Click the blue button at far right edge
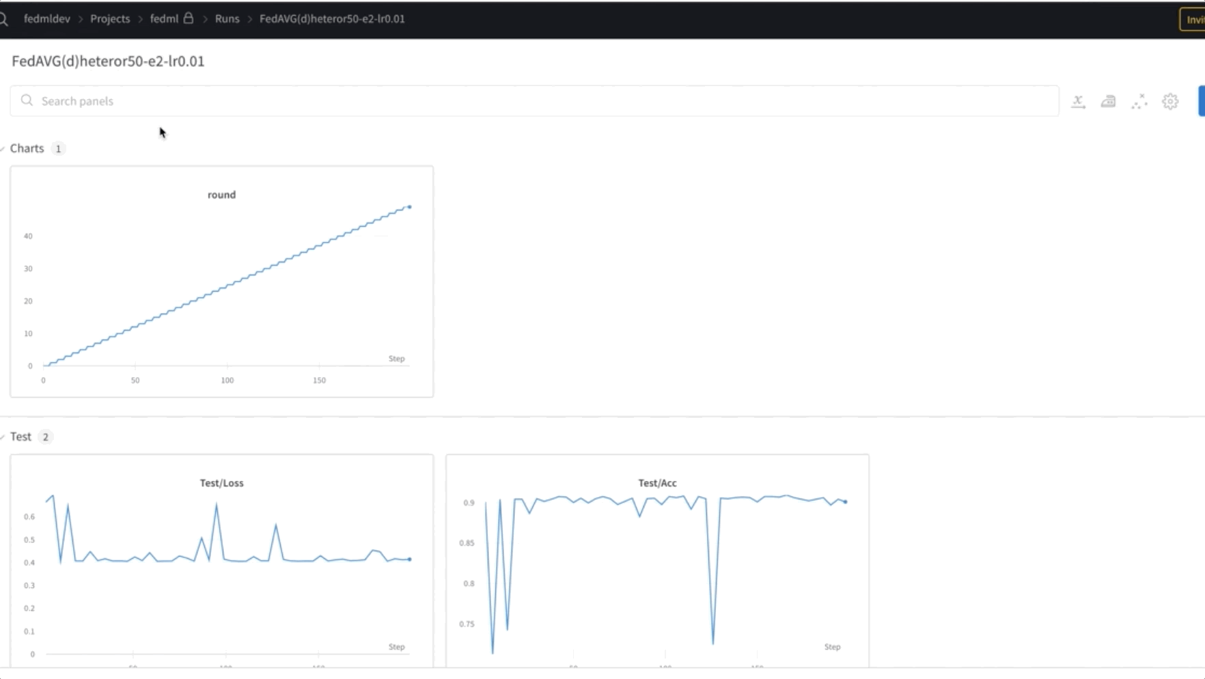This screenshot has height=679, width=1205. (x=1202, y=101)
